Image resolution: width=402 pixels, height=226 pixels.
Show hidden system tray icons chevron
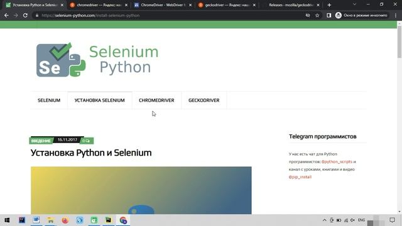(324, 220)
